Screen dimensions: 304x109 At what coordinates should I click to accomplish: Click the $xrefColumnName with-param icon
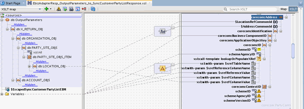click(x=253, y=77)
